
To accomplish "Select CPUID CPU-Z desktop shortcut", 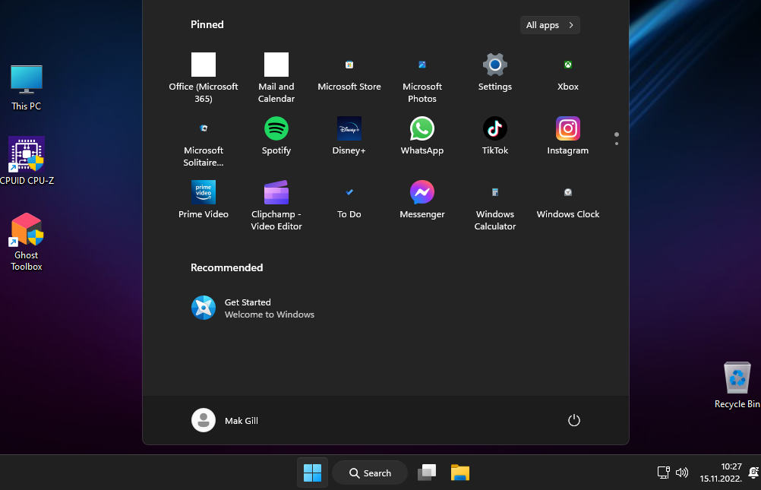I will [27, 161].
